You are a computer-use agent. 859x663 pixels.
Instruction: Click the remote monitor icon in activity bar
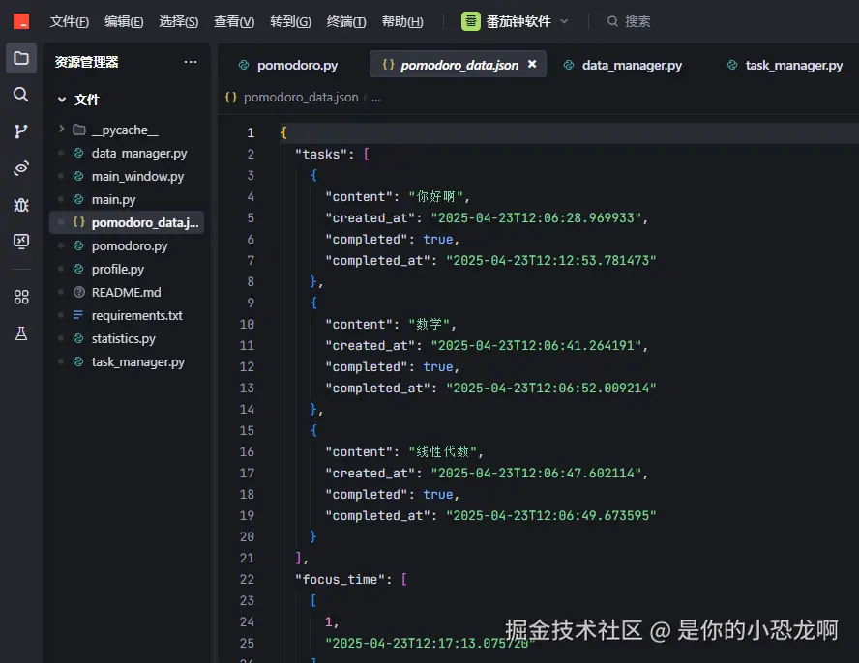point(21,241)
